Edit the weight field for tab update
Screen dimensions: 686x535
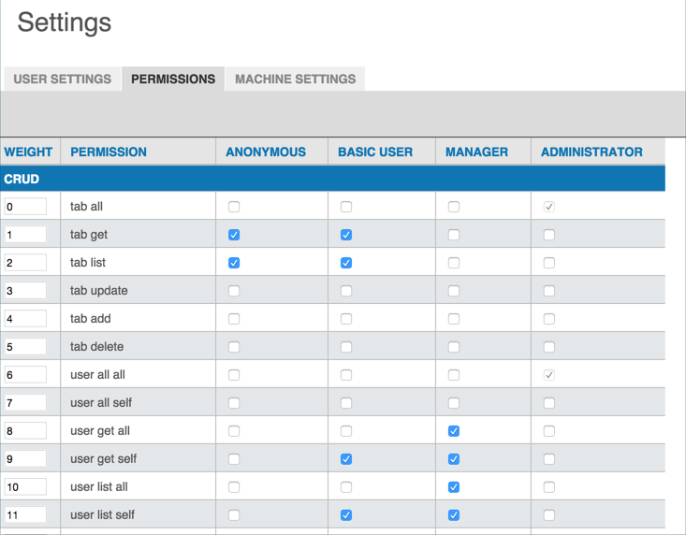pos(25,290)
